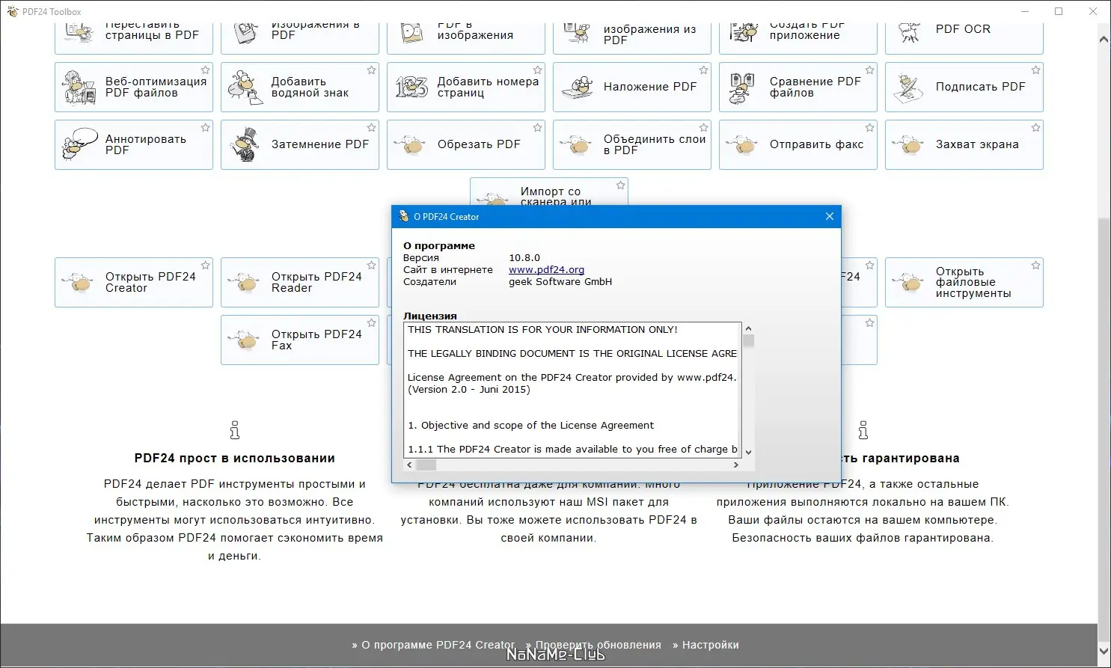This screenshot has width=1111, height=668.
Task: Click the heading PDF24 прост в использовании
Action: click(235, 458)
